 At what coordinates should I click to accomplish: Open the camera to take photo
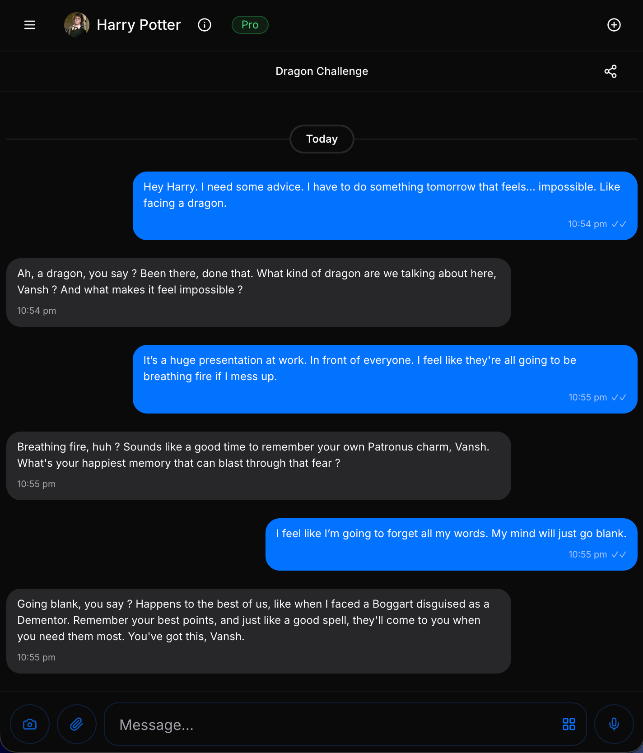[x=30, y=725]
